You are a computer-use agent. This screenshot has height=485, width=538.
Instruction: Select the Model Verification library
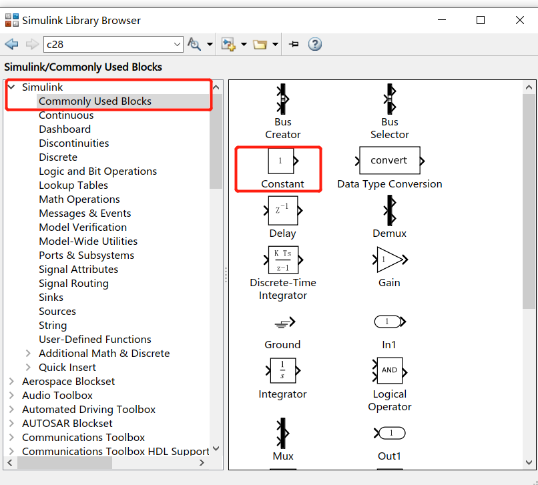point(83,227)
